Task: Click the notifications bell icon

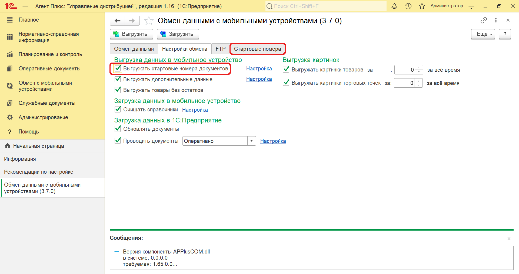Action: coord(394,6)
